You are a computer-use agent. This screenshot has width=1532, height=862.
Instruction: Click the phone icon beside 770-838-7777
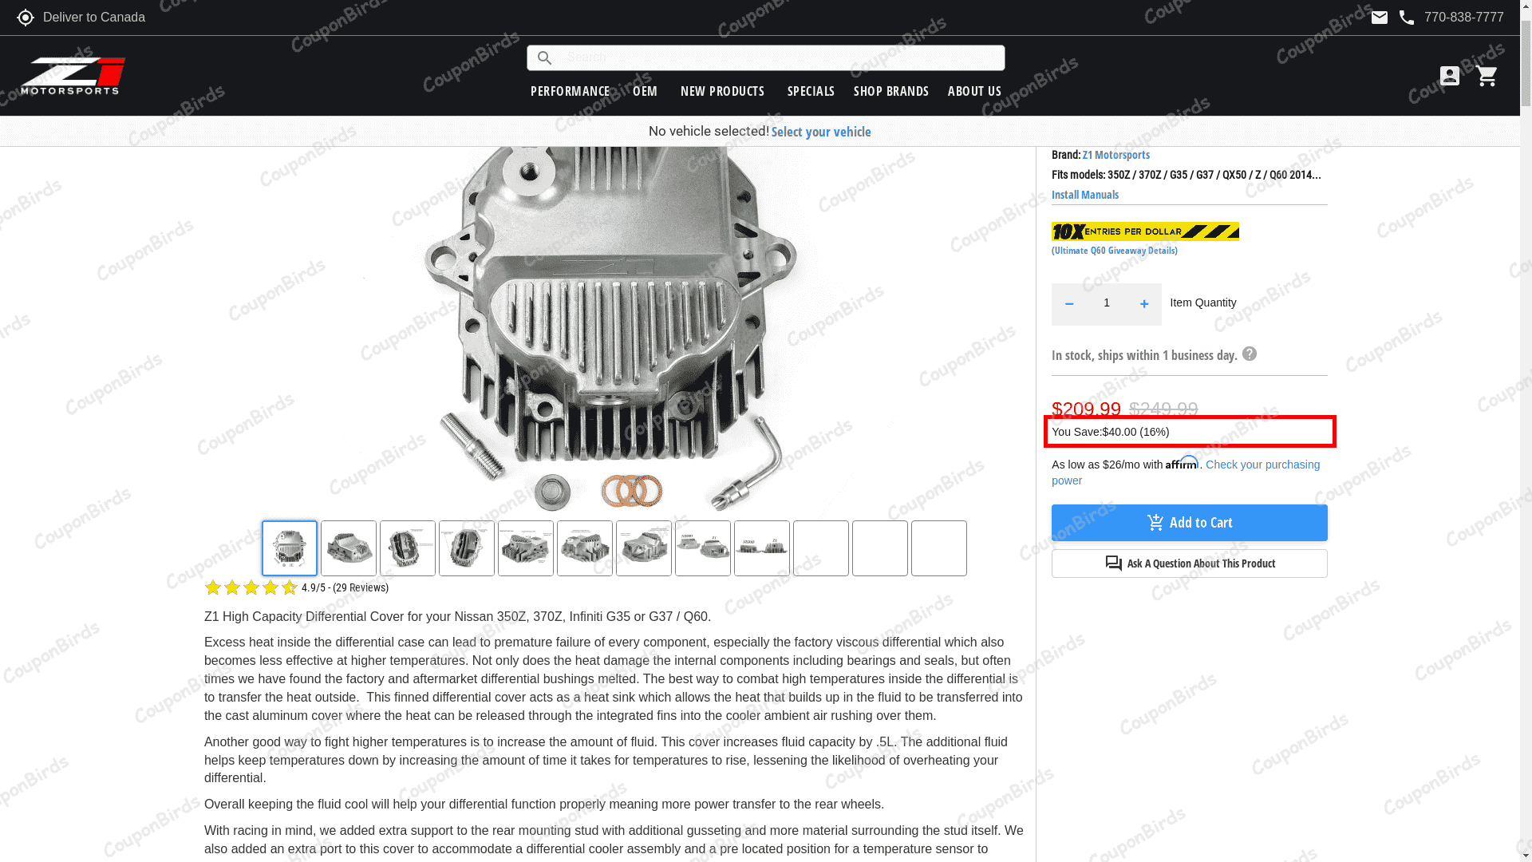point(1406,17)
